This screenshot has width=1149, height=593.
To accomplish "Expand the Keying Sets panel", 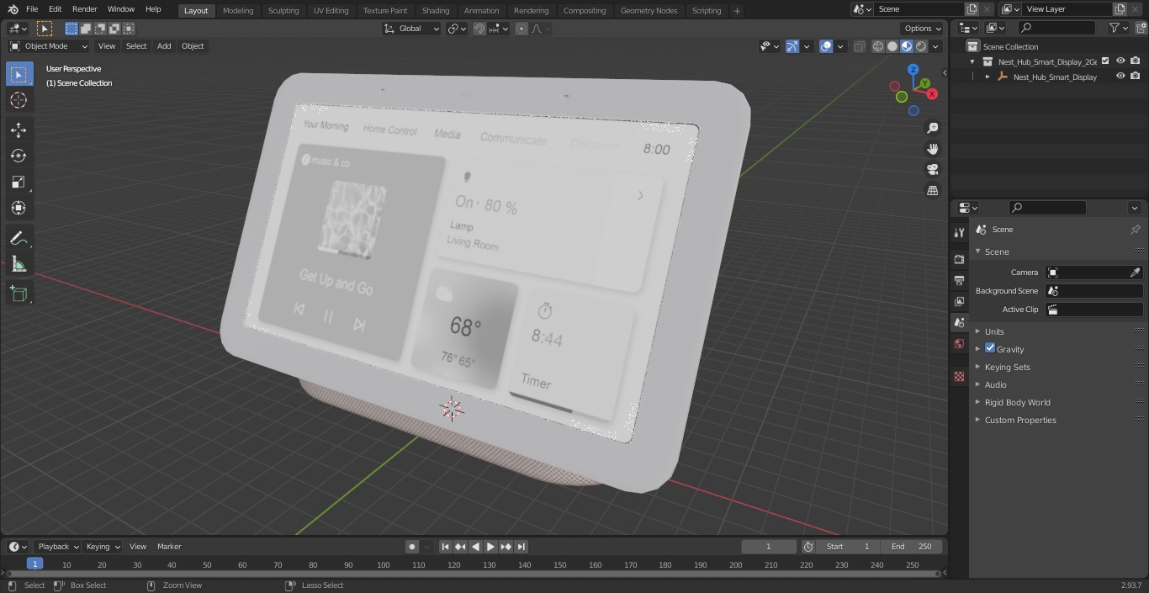I will pos(1007,367).
